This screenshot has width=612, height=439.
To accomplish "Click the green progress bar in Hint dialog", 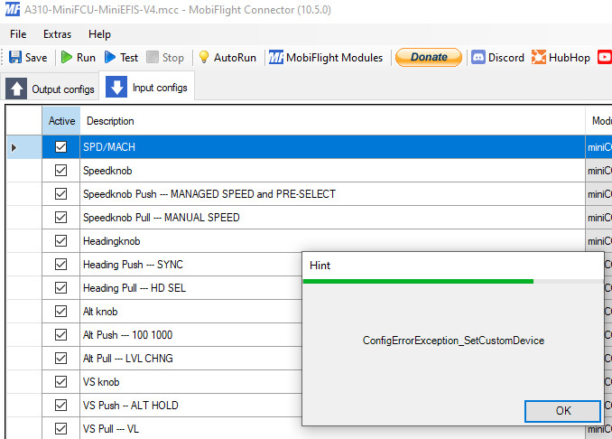I will pyautogui.click(x=418, y=282).
